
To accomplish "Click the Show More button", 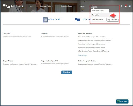I will pos(67,72).
